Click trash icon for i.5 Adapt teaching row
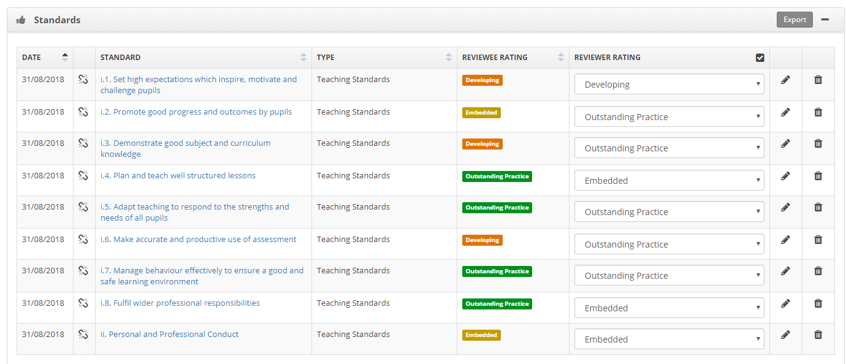The image size is (846, 364). click(x=818, y=207)
